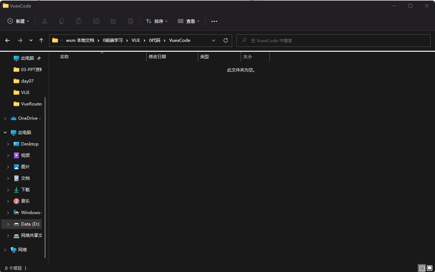Copy using the copy toolbar icon

pyautogui.click(x=62, y=21)
